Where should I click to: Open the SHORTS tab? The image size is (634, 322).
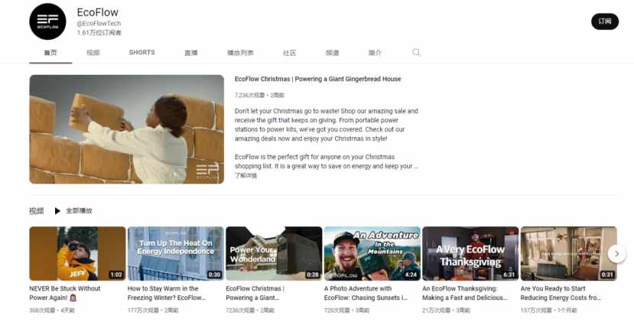point(142,52)
